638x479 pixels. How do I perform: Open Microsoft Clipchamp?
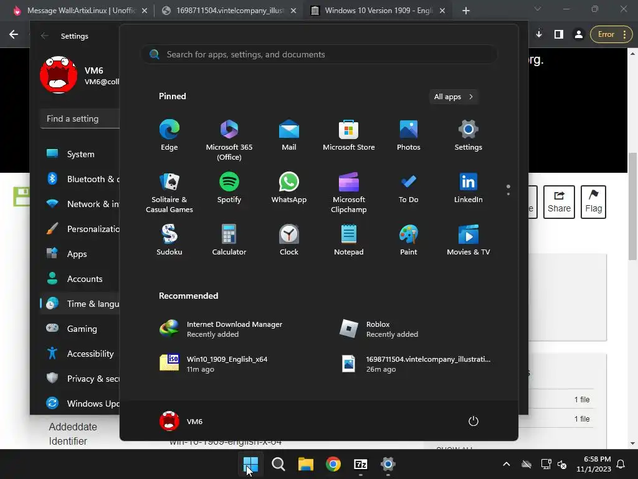click(349, 192)
